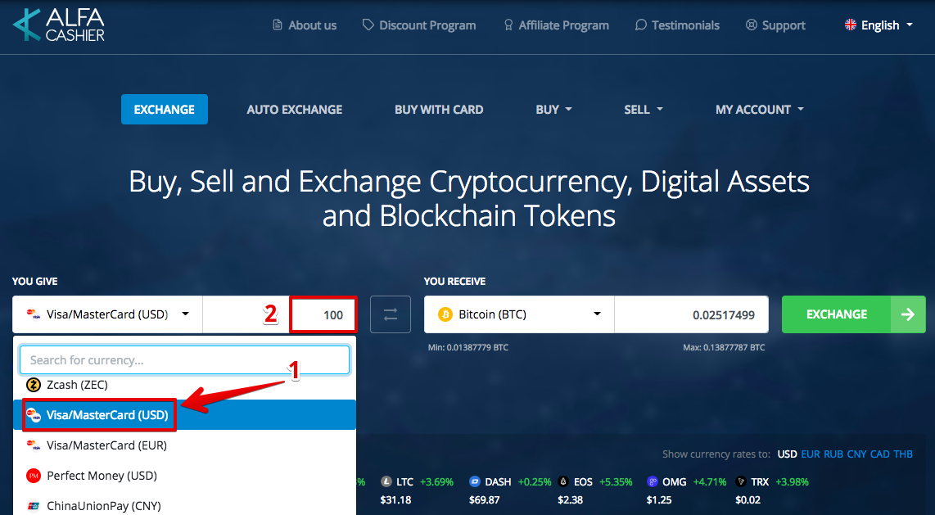Click the white arrow on Exchange button

point(908,314)
